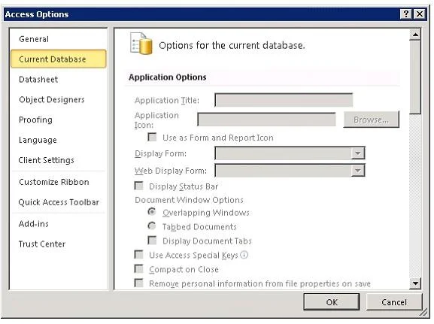Confirm with the OK button
434x324 pixels.
332,302
